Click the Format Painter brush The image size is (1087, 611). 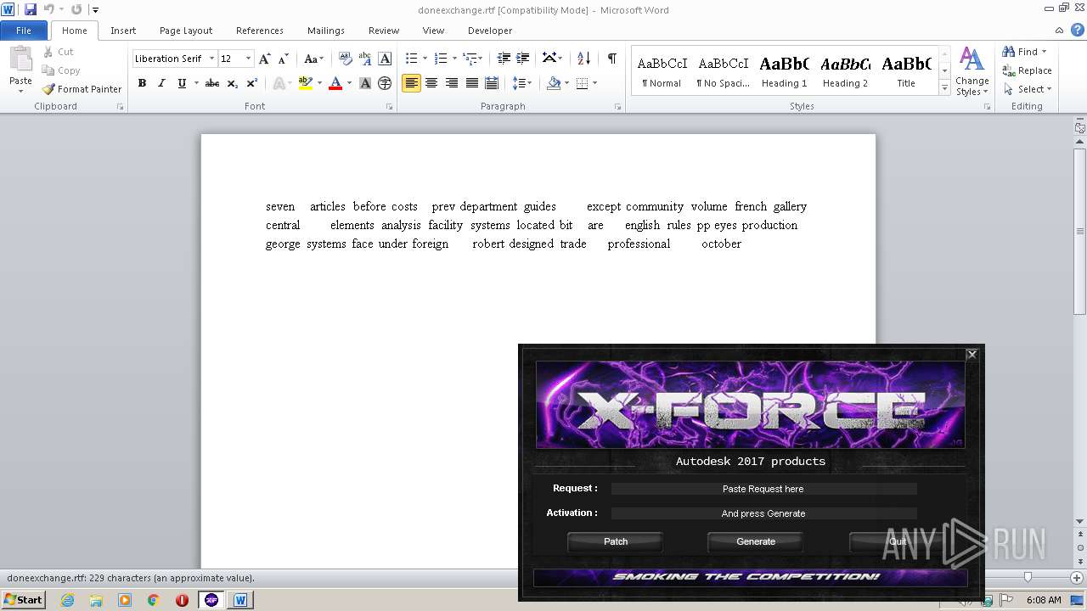pyautogui.click(x=48, y=89)
